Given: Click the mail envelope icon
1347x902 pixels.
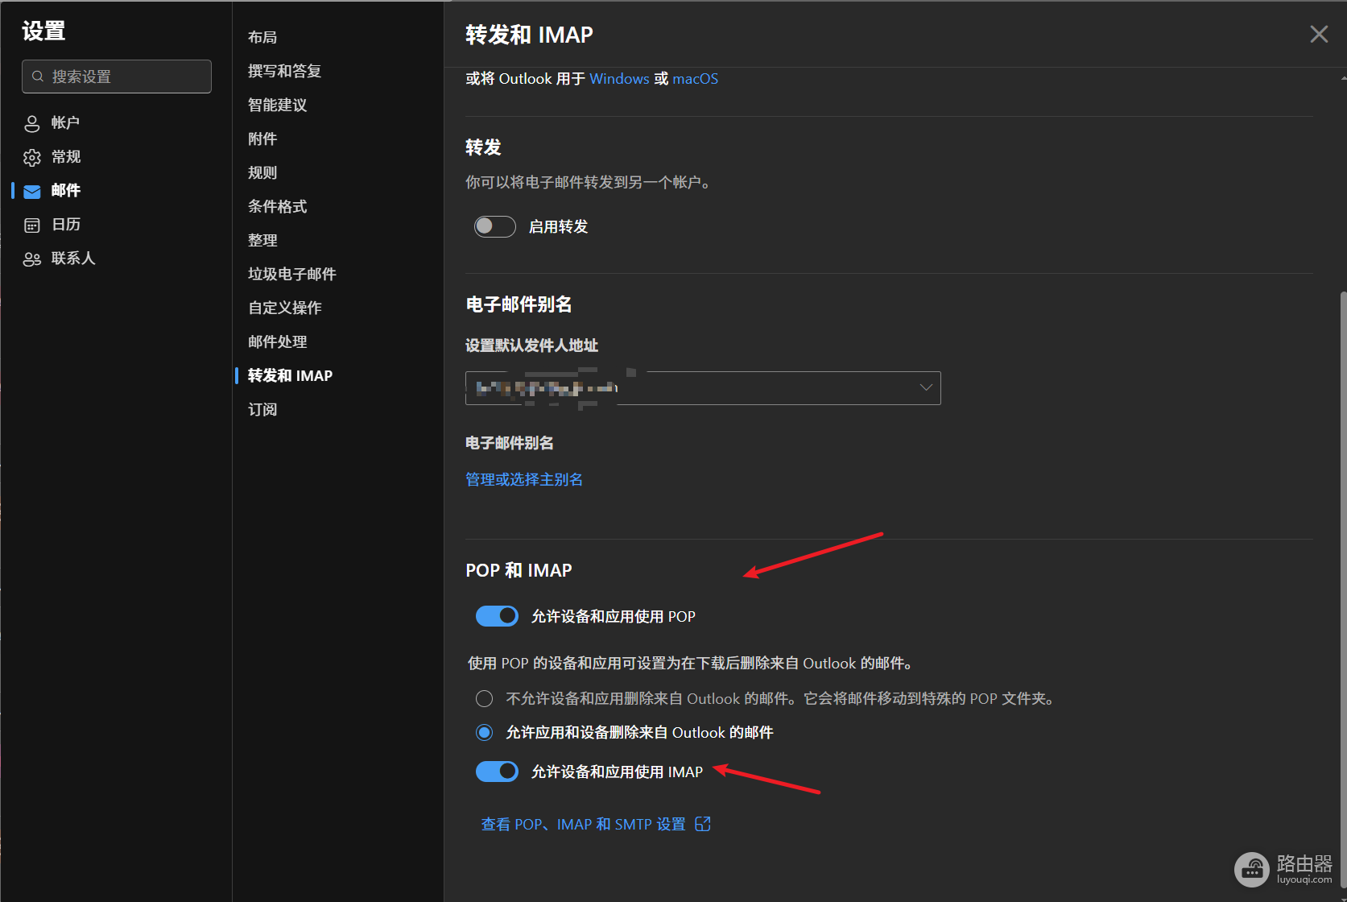Looking at the screenshot, I should pos(32,191).
